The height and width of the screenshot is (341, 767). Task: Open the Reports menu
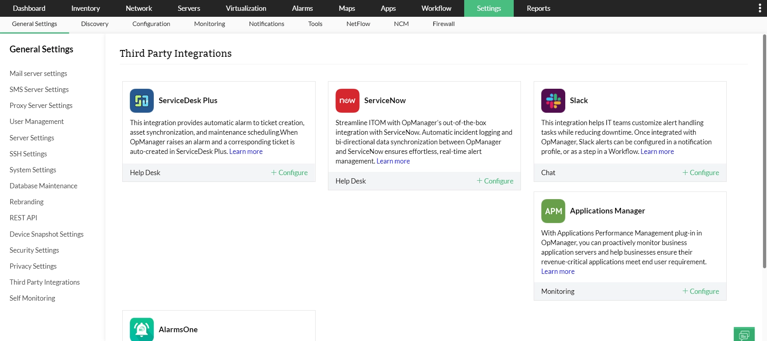[538, 8]
